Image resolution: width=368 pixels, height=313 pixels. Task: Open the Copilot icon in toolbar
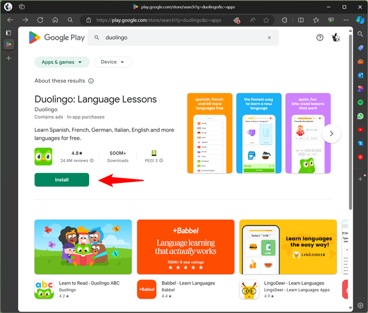pyautogui.click(x=360, y=20)
